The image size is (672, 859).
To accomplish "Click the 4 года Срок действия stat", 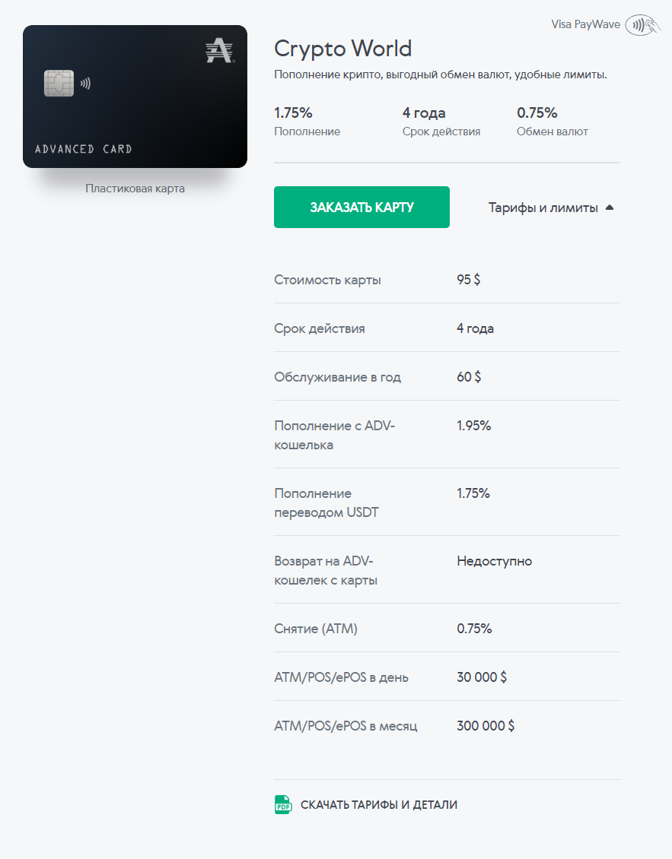I will coord(441,122).
